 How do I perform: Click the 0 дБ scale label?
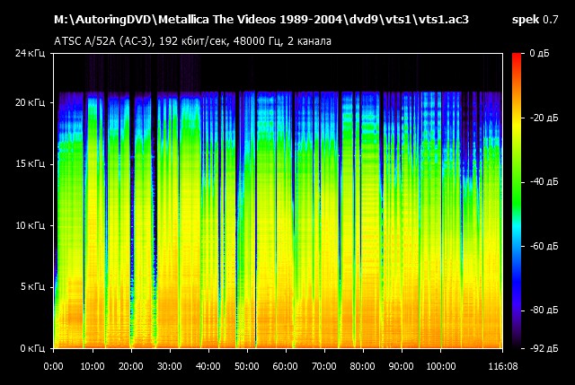(x=541, y=54)
